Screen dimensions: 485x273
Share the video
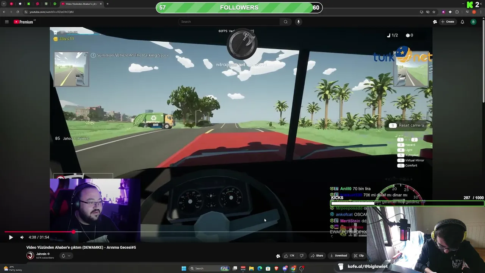pos(317,256)
